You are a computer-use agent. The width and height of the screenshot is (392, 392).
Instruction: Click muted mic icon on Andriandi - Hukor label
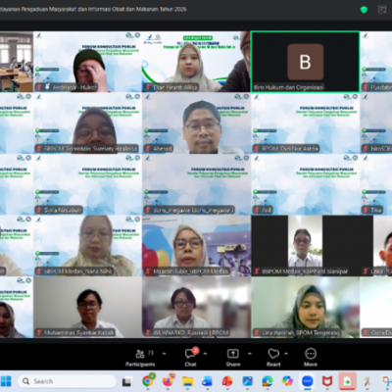click(x=39, y=87)
